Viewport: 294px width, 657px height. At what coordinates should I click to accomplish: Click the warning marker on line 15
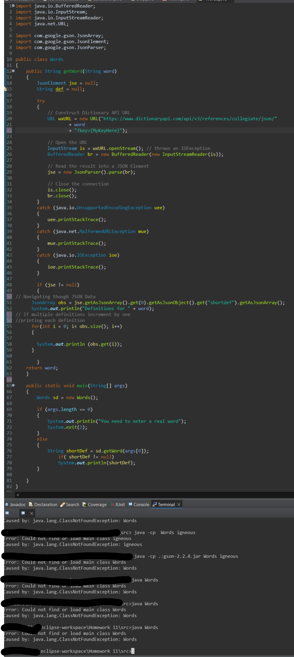click(x=5, y=89)
